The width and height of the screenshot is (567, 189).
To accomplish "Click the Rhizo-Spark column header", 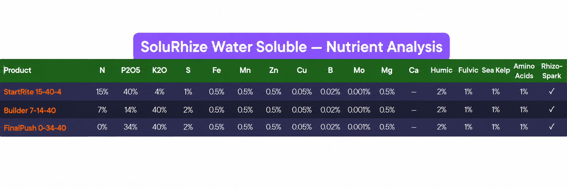I will (552, 71).
